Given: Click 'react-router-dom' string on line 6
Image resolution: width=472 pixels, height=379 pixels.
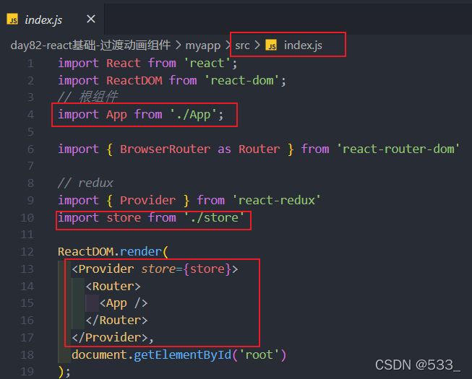Looking at the screenshot, I should (398, 149).
